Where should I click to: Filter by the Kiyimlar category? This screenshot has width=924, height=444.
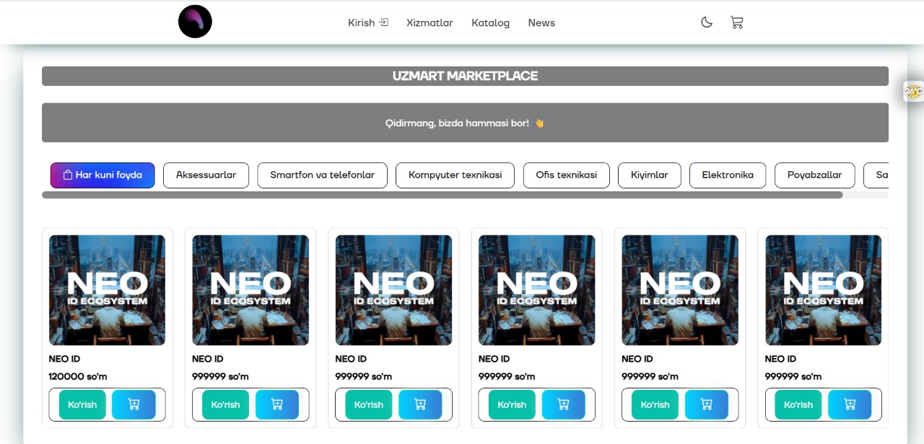point(650,175)
